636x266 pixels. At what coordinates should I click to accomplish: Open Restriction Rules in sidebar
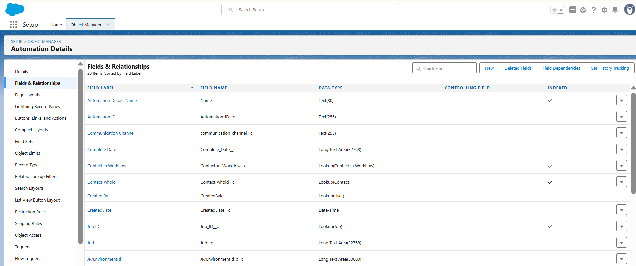[x=31, y=212]
